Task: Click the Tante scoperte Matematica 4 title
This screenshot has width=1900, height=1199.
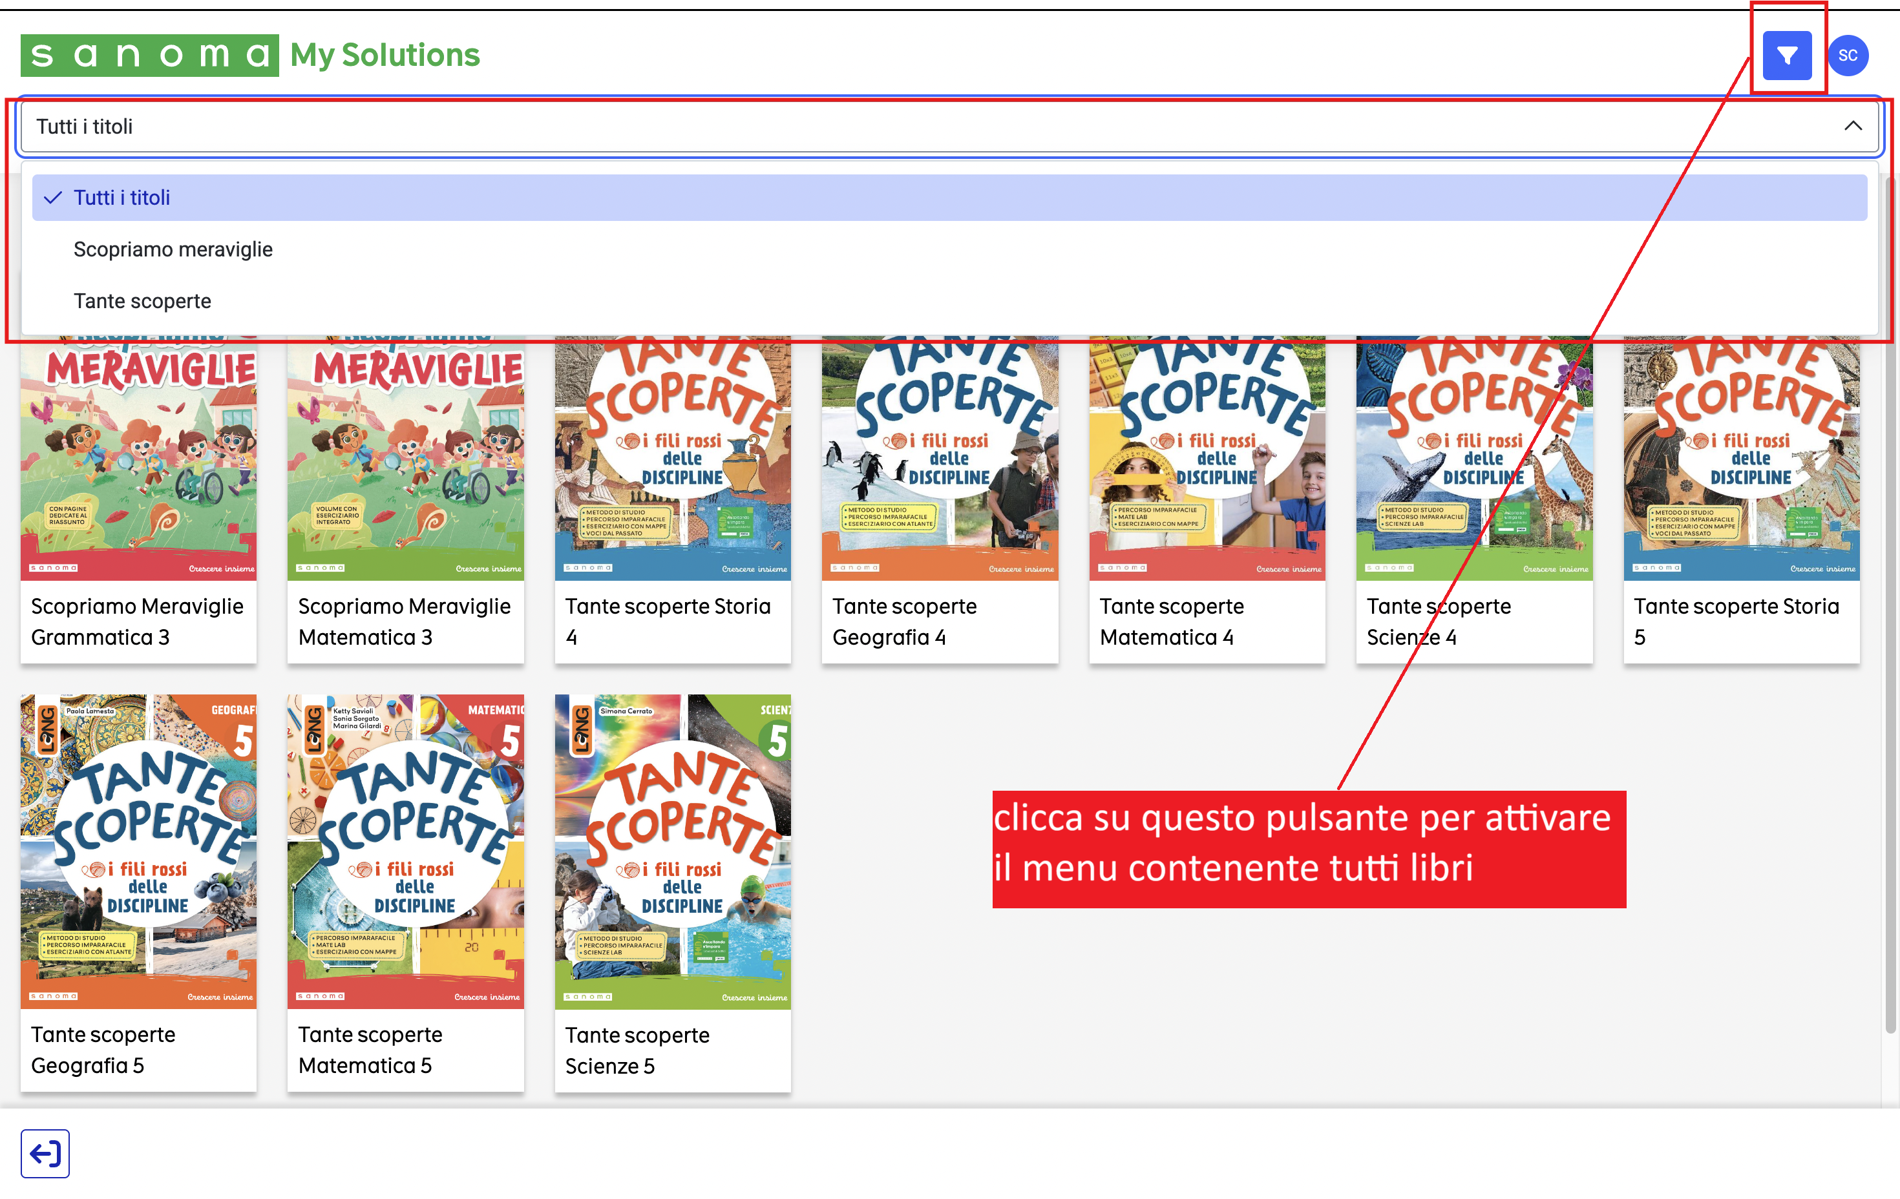Action: point(1172,621)
